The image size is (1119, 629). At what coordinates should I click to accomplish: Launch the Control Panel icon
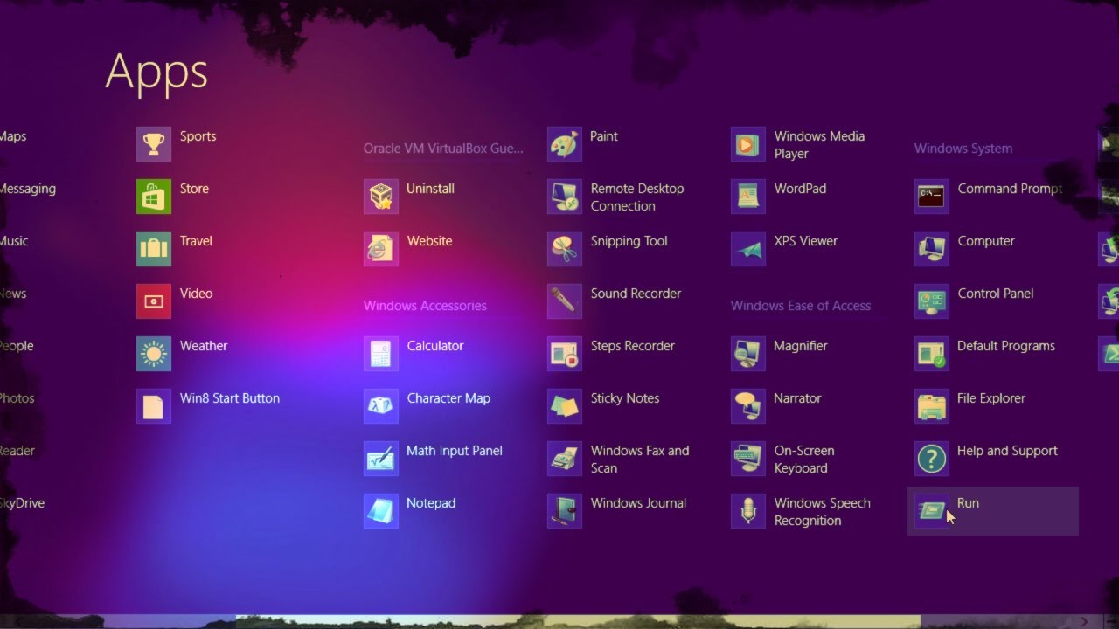click(x=932, y=301)
